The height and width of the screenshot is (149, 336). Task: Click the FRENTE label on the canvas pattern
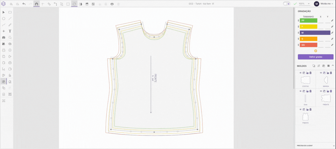click(155, 79)
